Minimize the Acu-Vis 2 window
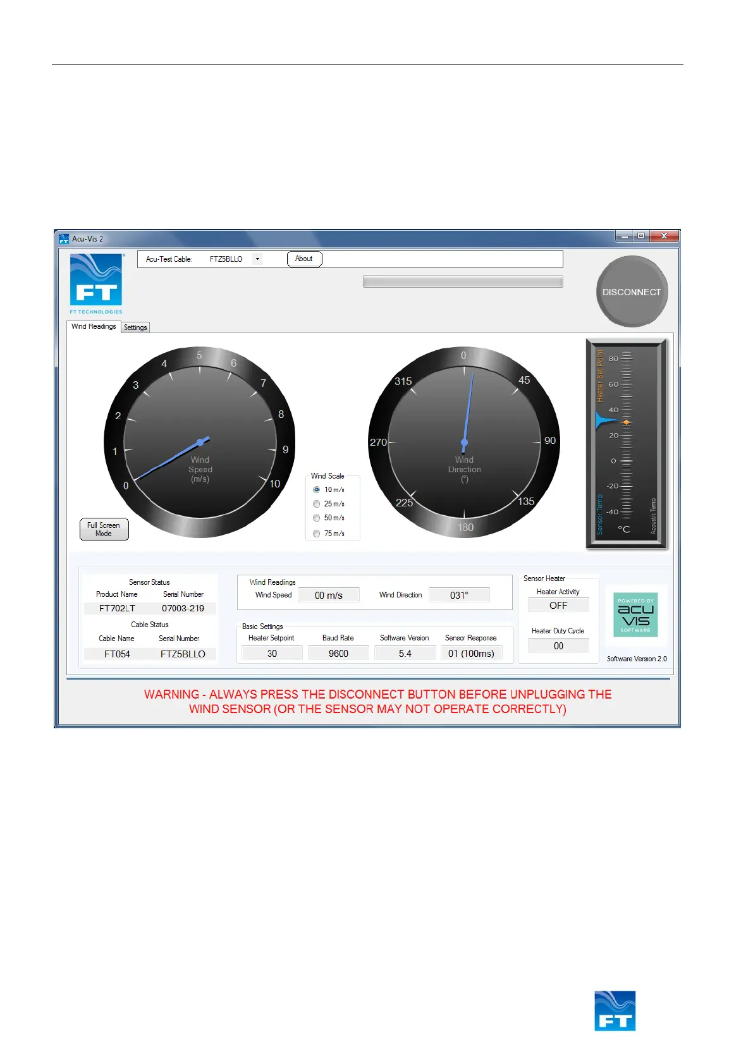The height and width of the screenshot is (1064, 753). [x=625, y=236]
